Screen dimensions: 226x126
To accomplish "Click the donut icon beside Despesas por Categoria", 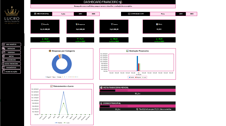I will pos(50,51).
